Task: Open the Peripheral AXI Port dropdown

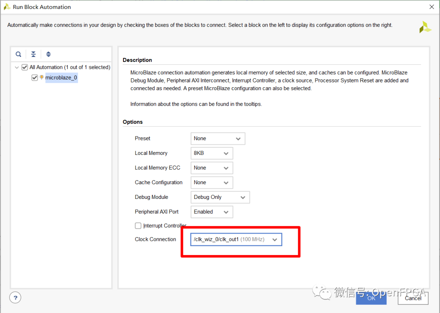Action: [211, 212]
